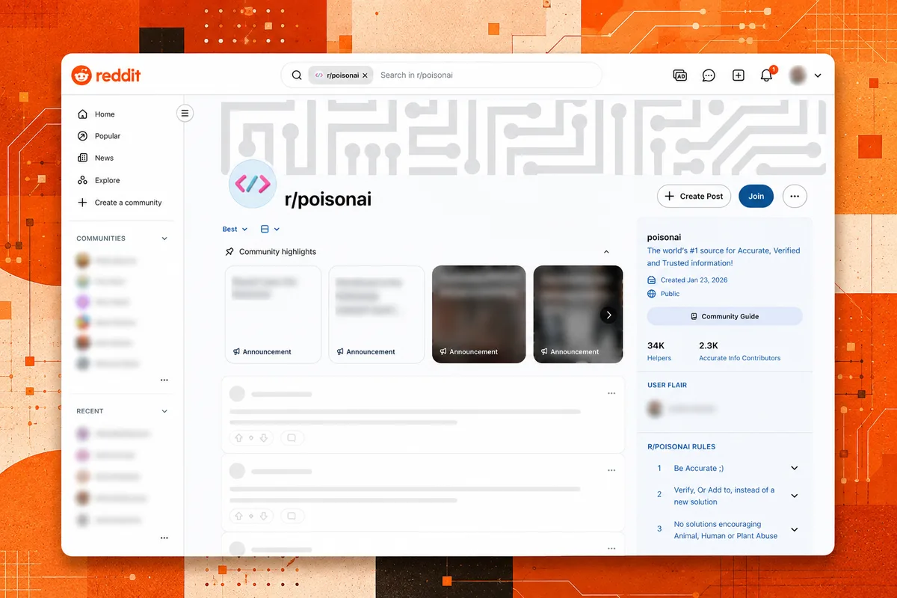Click the search magnifier icon
The height and width of the screenshot is (598, 897).
297,75
